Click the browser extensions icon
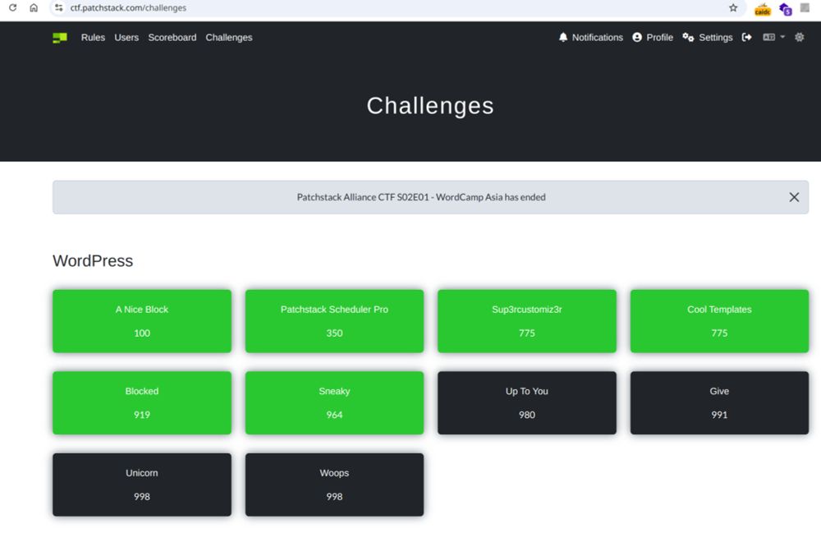 (x=805, y=8)
